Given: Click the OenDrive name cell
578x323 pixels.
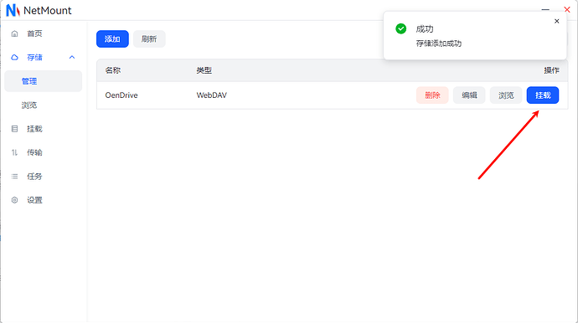Looking at the screenshot, I should tap(121, 95).
